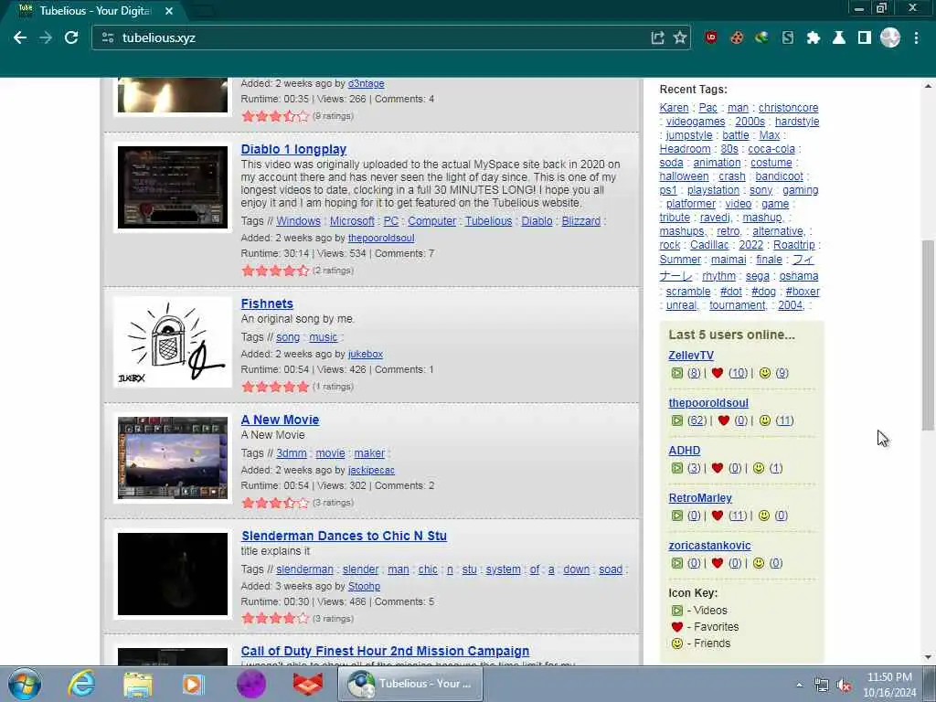
Task: Open A New Movie video link
Action: coord(280,420)
